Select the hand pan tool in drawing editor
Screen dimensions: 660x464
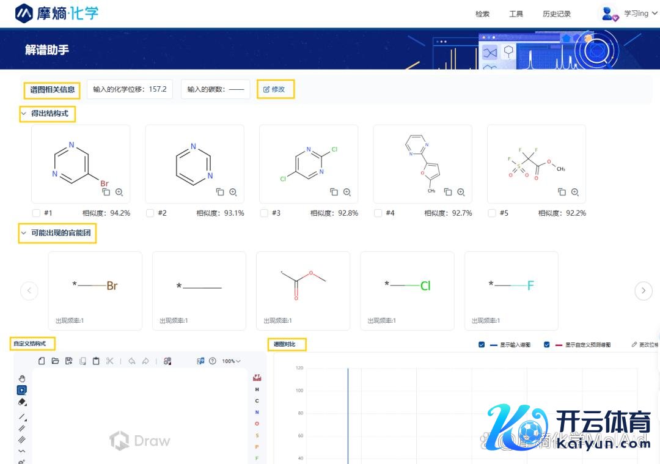(22, 378)
